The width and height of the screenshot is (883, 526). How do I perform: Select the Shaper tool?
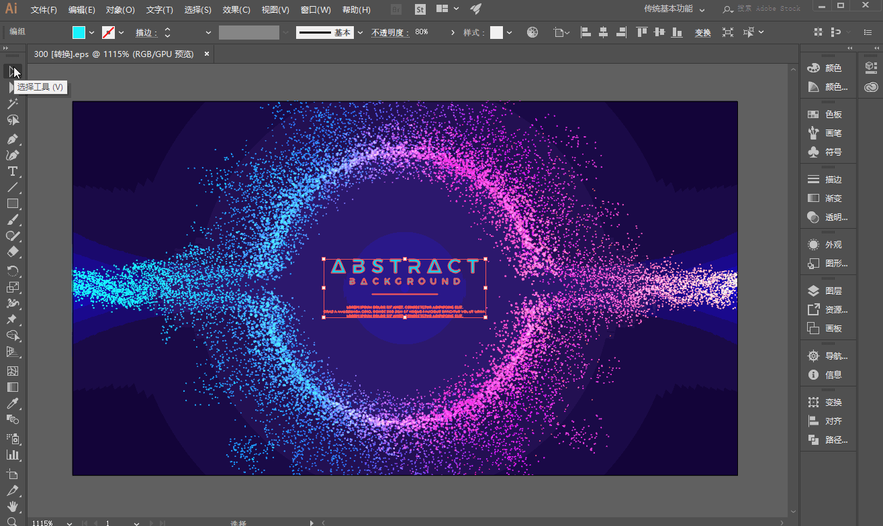pos(13,235)
